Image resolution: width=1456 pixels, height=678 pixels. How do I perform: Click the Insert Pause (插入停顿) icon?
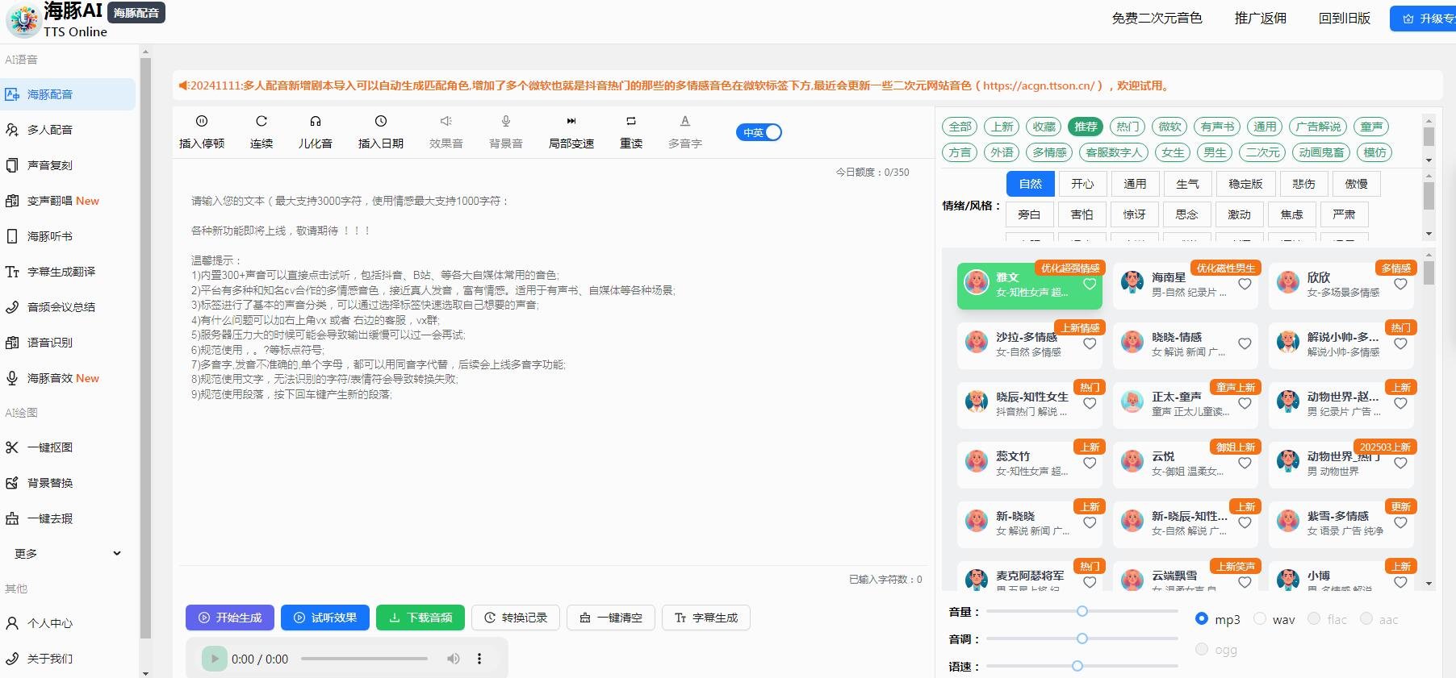point(202,122)
